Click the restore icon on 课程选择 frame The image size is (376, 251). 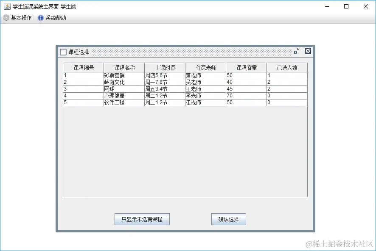tap(297, 51)
